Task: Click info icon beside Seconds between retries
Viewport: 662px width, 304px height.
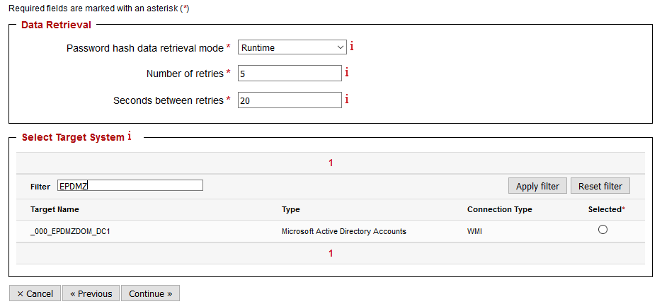Action: click(x=347, y=100)
